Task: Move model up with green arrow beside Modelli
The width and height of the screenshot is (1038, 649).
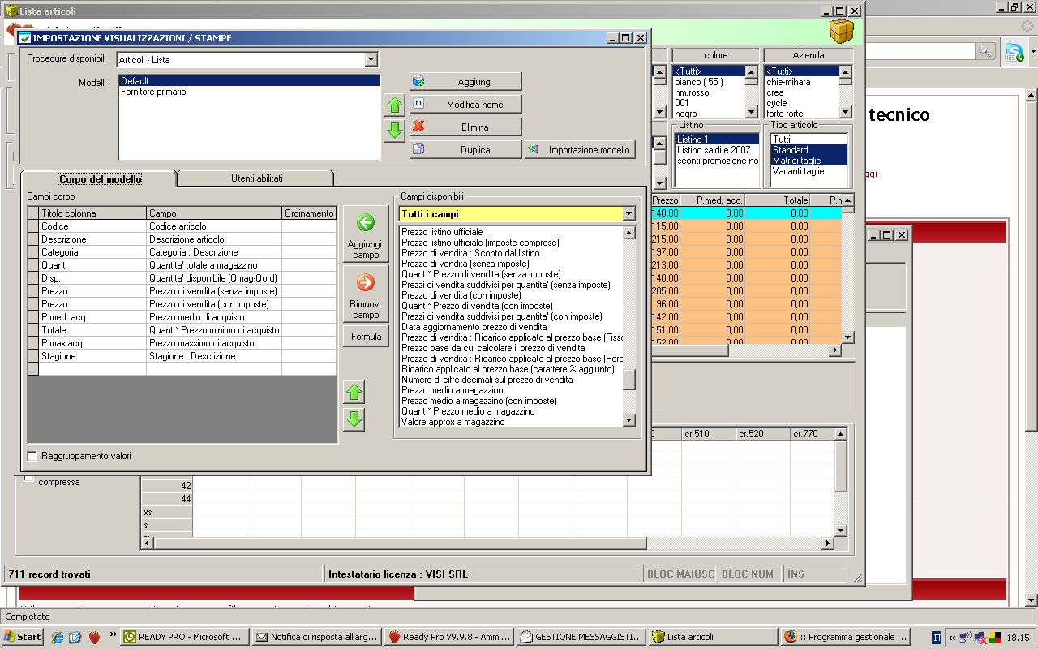Action: click(x=394, y=105)
